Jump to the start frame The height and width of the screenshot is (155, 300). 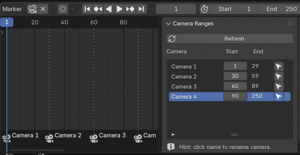(87, 9)
